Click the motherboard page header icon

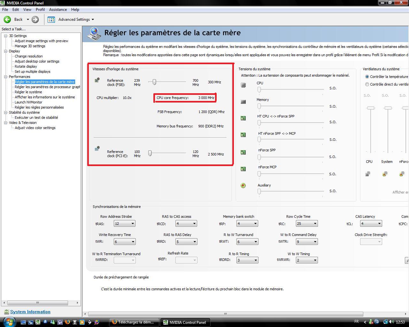point(94,34)
